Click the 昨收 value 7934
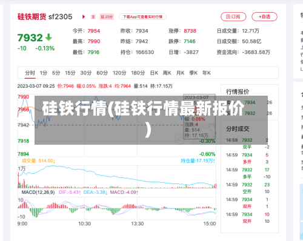This screenshot has height=241, width=303. click(142, 31)
